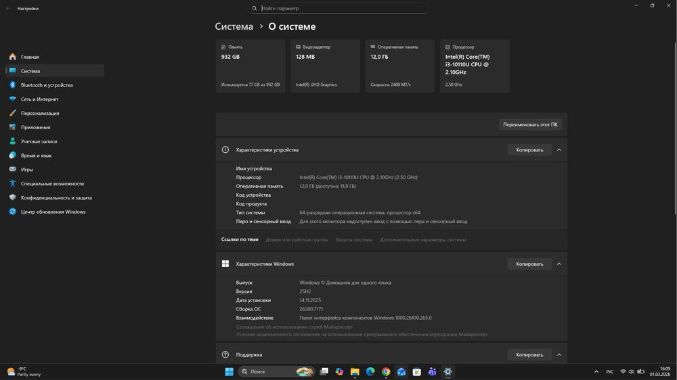Open Центр обновления Windows
This screenshot has width=677, height=380.
tap(55, 212)
